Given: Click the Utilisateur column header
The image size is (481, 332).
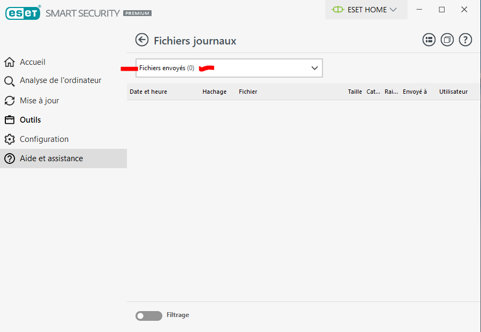Looking at the screenshot, I should (x=453, y=92).
